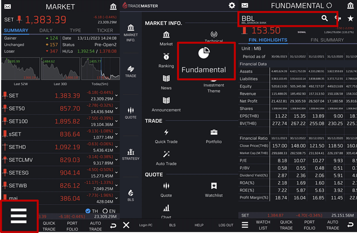The width and height of the screenshot is (357, 233).
Task: Open Quote candlestick item in menu
Action: point(166,190)
